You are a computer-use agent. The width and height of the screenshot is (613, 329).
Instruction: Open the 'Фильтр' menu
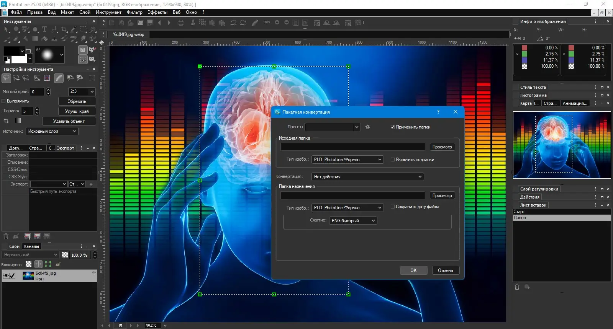(134, 12)
